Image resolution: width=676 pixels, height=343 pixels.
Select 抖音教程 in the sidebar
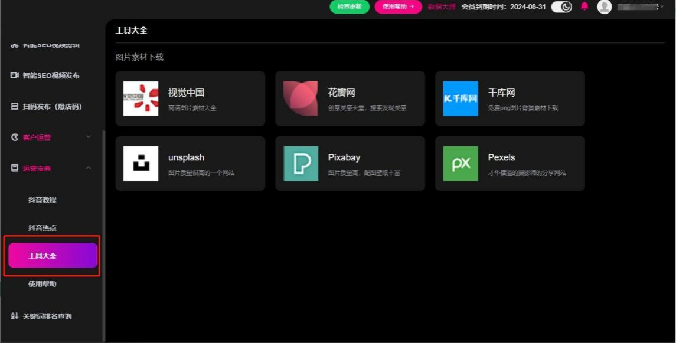click(43, 200)
